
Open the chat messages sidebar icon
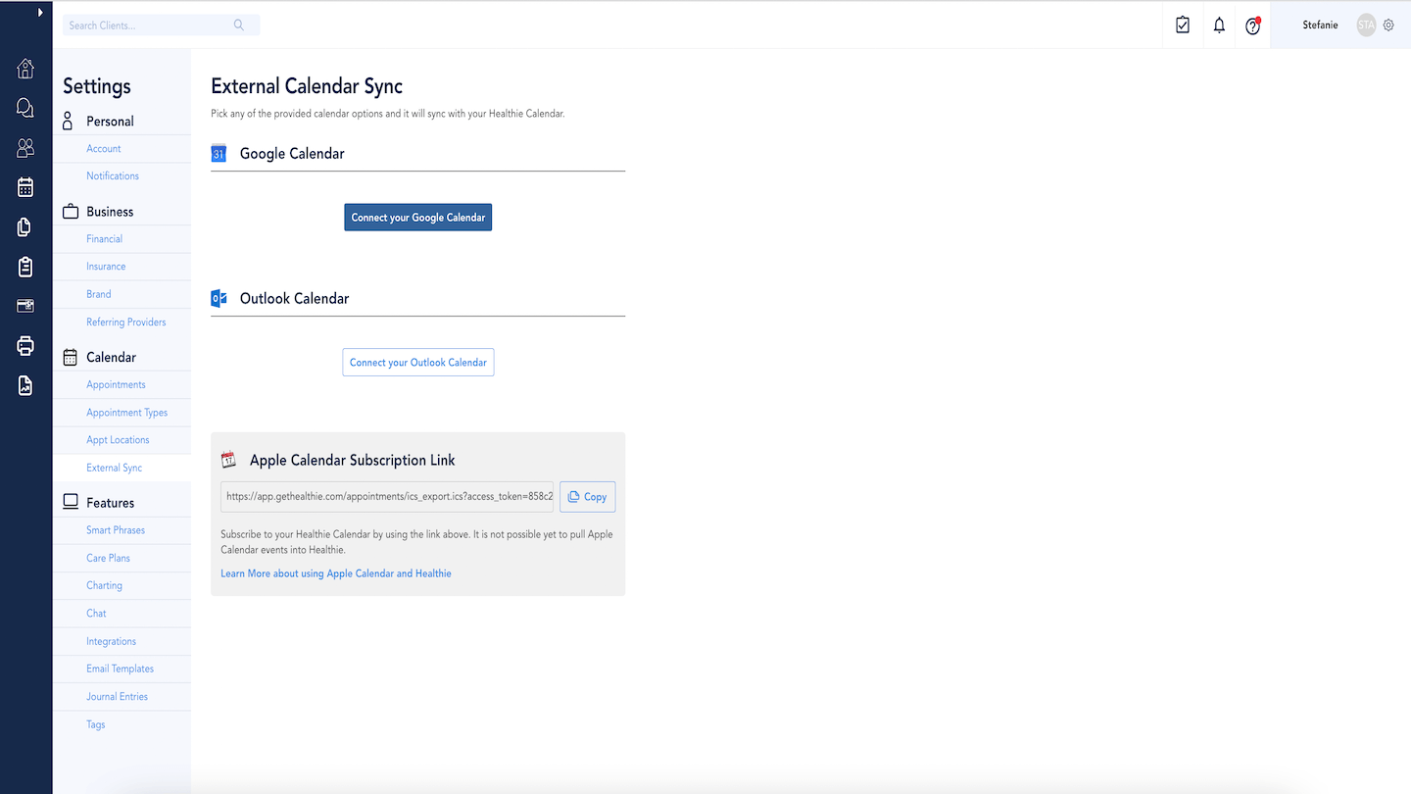pyautogui.click(x=25, y=108)
